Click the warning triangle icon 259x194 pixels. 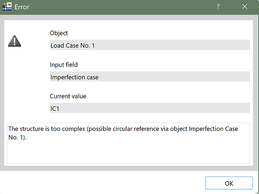tap(15, 41)
